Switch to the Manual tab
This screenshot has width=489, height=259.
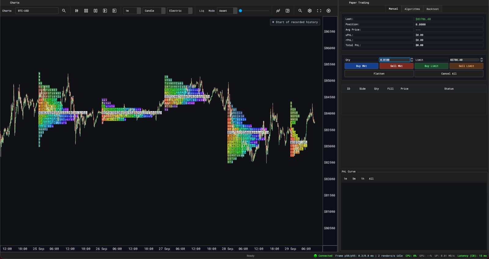[x=393, y=9]
